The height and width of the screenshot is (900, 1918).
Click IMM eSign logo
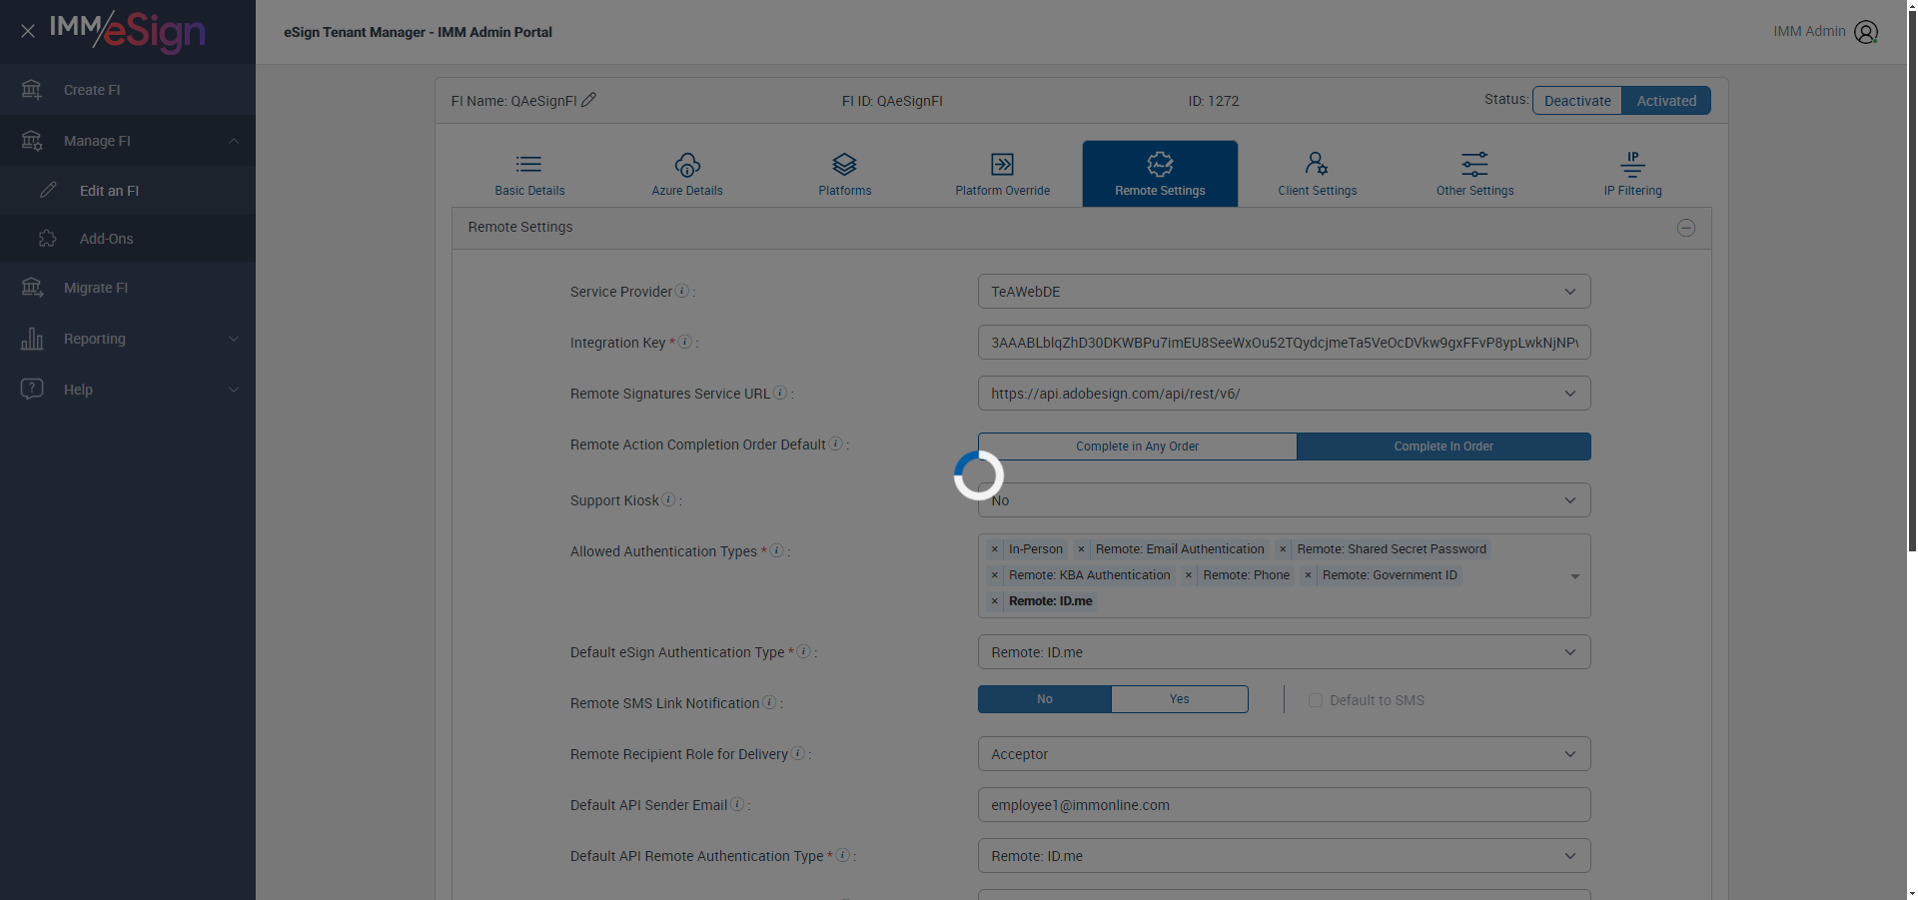pyautogui.click(x=128, y=31)
